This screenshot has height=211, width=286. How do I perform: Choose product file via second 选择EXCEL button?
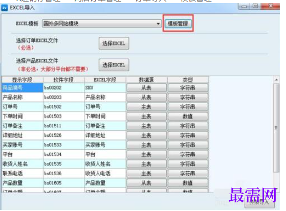tap(114, 65)
